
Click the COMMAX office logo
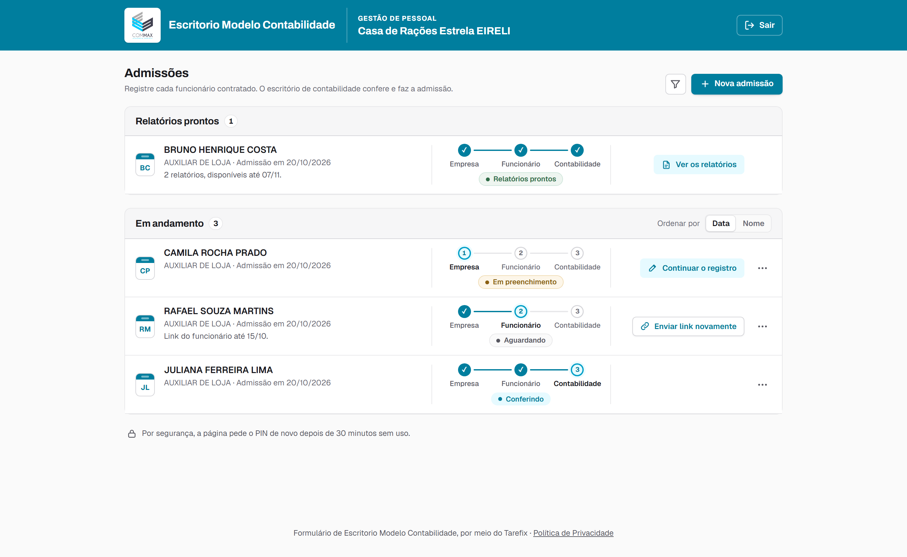[x=143, y=25]
